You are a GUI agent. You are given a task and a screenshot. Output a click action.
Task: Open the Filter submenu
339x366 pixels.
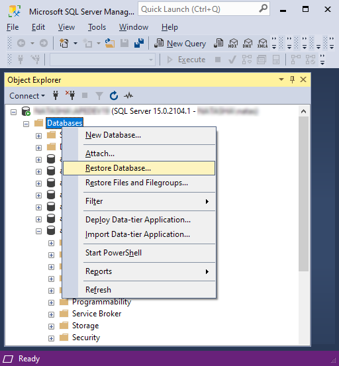tap(139, 201)
